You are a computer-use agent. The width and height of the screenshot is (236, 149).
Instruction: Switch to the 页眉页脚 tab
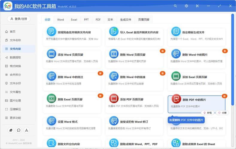coord(144,20)
